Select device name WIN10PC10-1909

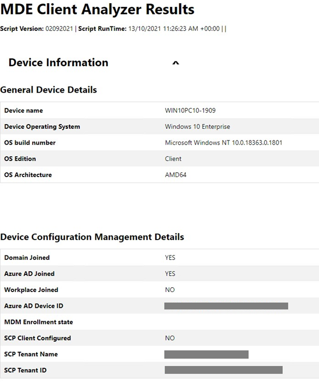point(190,111)
